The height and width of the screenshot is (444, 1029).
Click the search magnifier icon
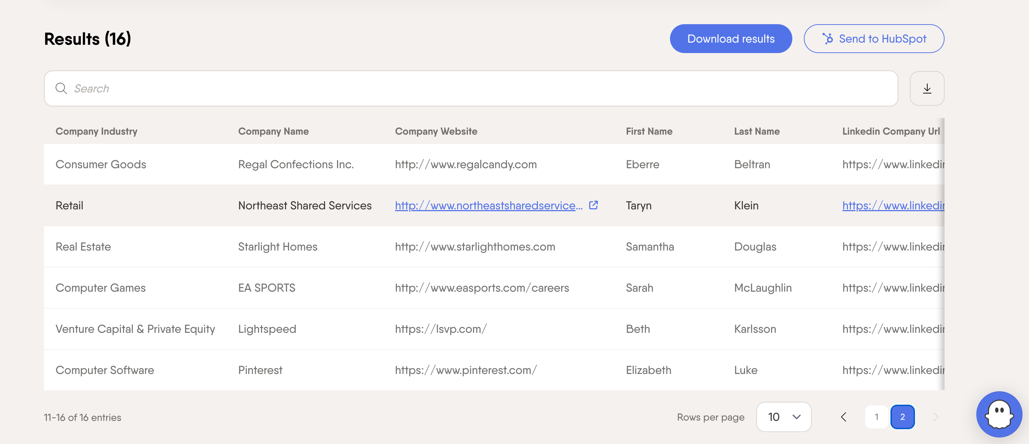pyautogui.click(x=61, y=88)
